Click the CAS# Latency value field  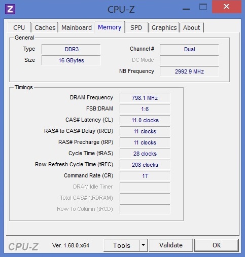tap(145, 120)
